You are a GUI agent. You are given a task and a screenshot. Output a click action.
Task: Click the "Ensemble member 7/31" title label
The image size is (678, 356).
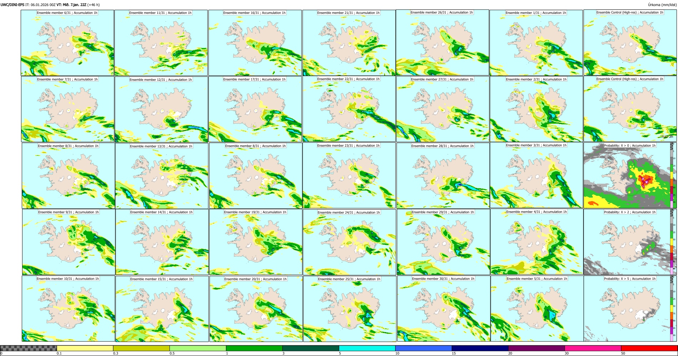tap(67, 79)
